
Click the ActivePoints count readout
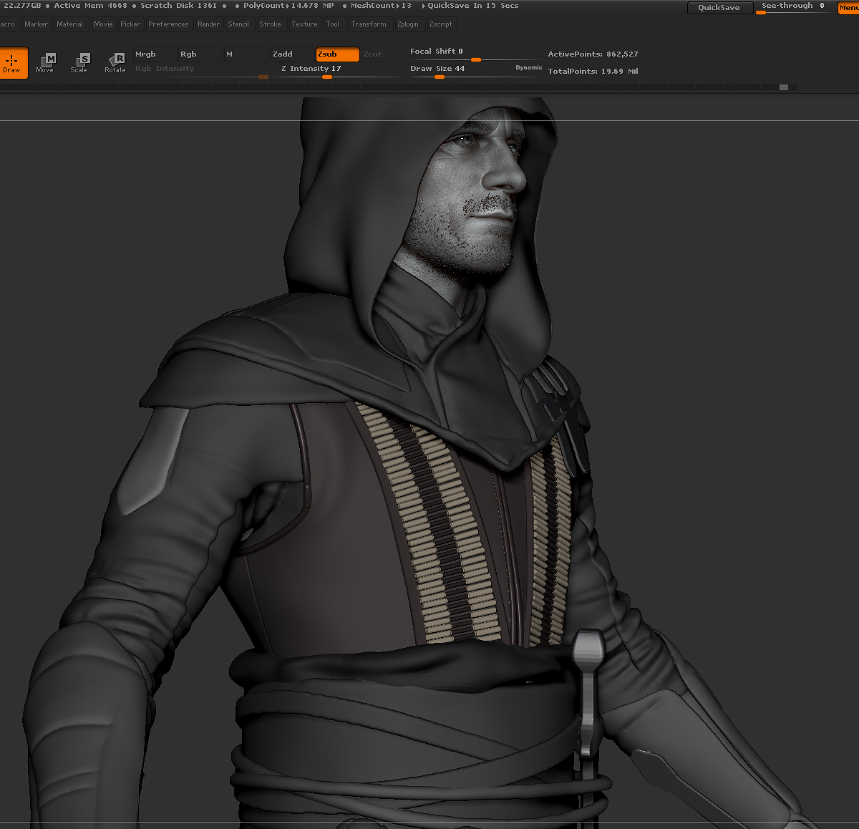pyautogui.click(x=593, y=54)
